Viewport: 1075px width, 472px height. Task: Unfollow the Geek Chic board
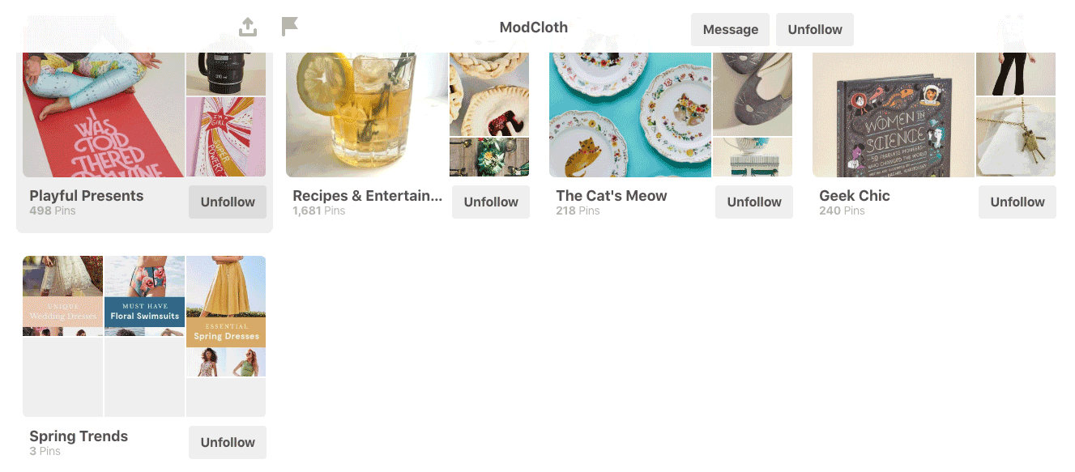tap(1017, 202)
